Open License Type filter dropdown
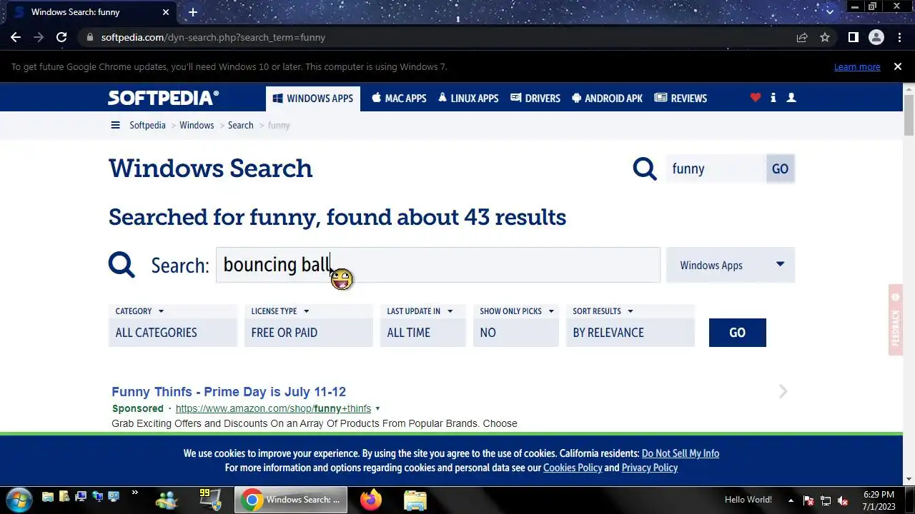Viewport: 915px width, 514px height. tap(309, 325)
